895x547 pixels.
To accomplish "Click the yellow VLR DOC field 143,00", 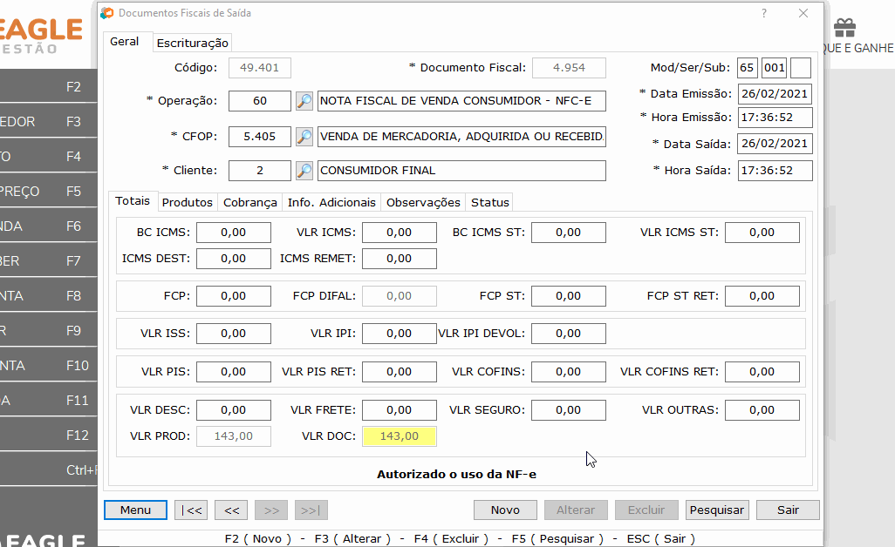I will pyautogui.click(x=399, y=436).
